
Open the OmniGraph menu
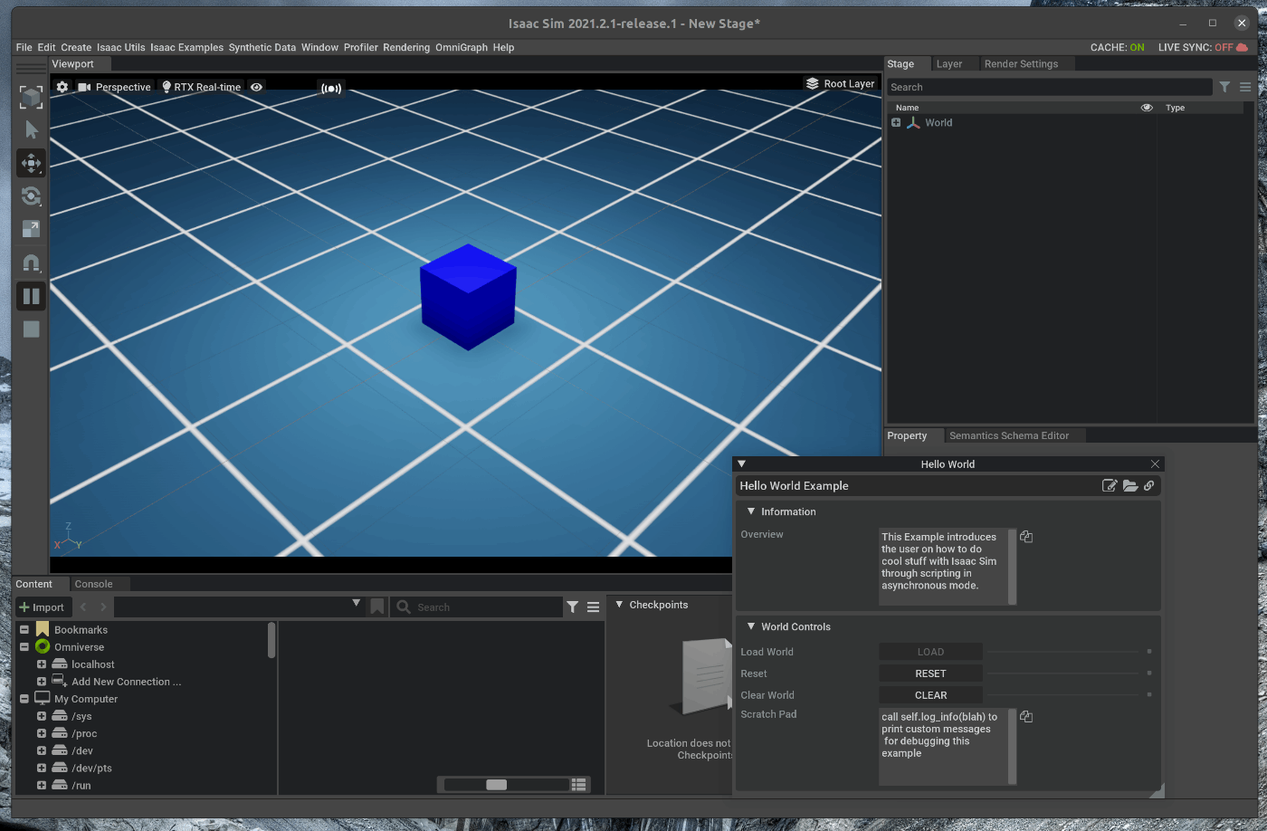462,47
